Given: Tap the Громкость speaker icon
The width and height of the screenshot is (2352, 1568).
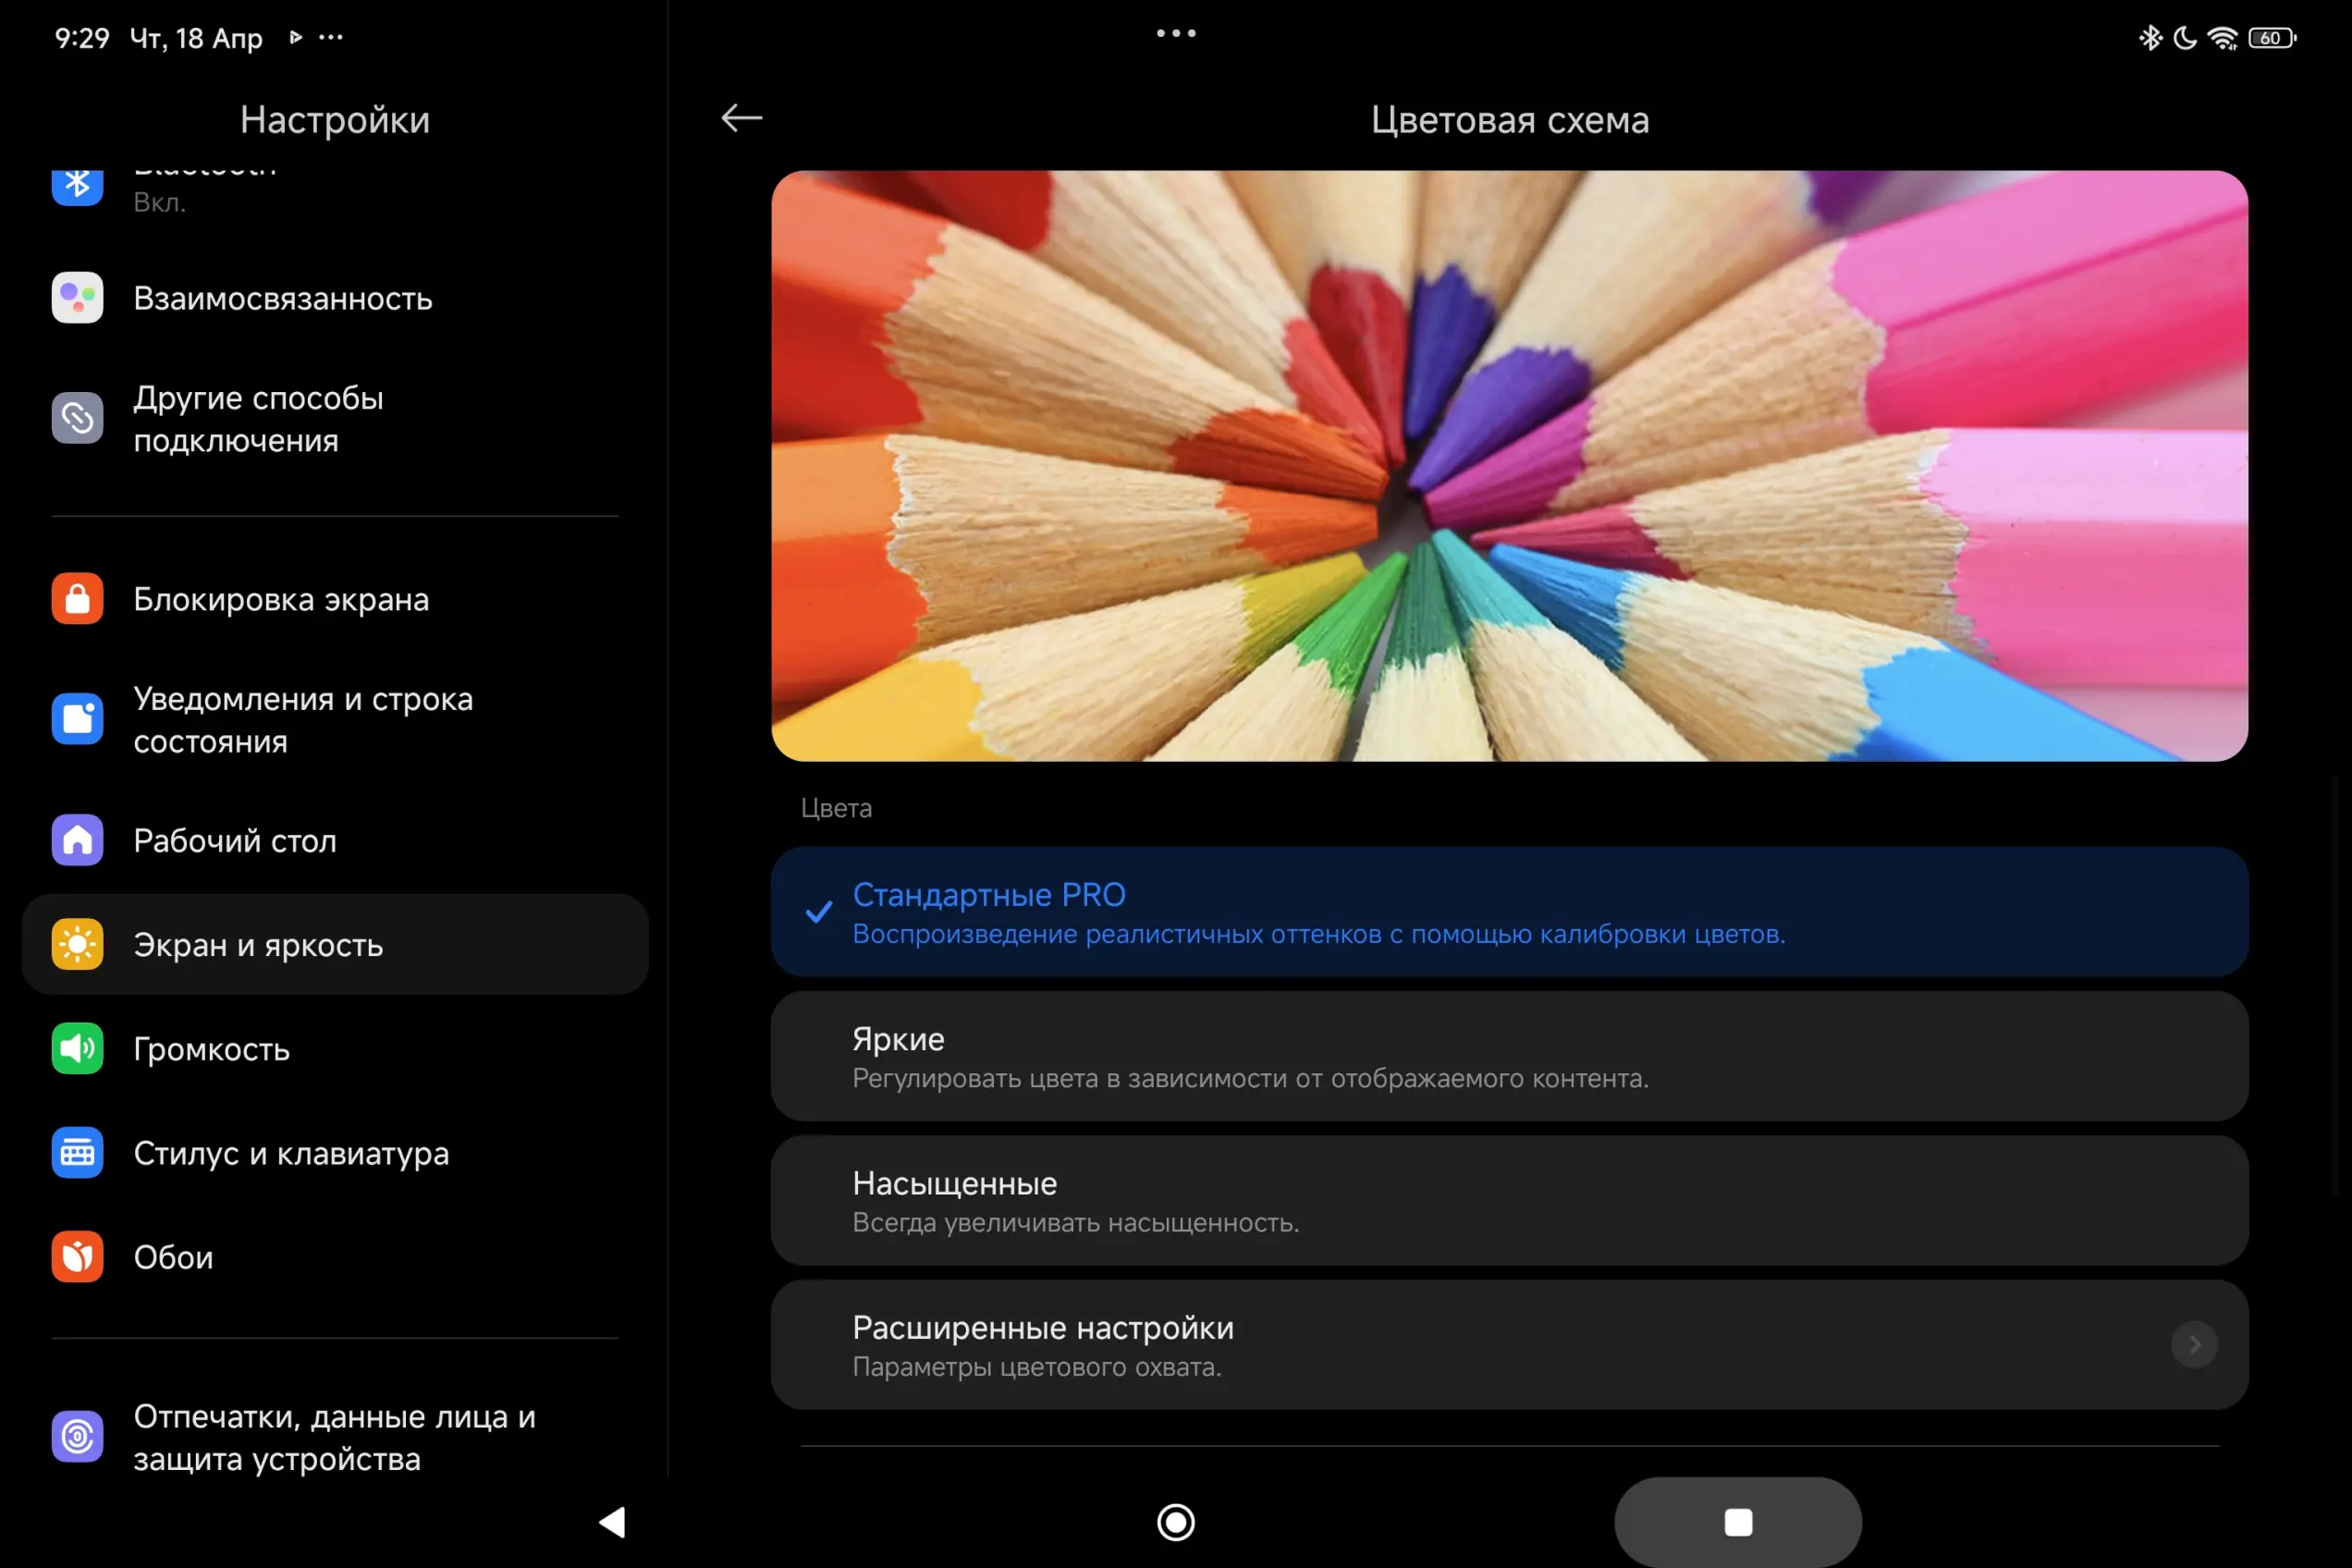Looking at the screenshot, I should 77,1048.
